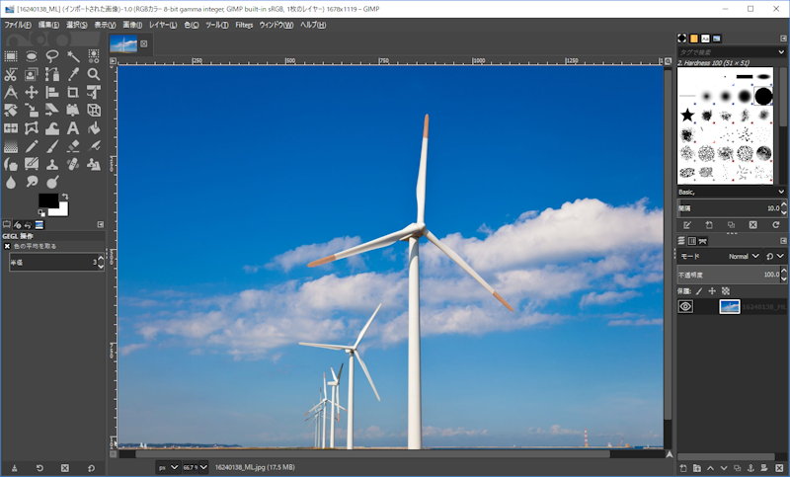The image size is (790, 477).
Task: Select the Crop tool
Action: coord(73,92)
